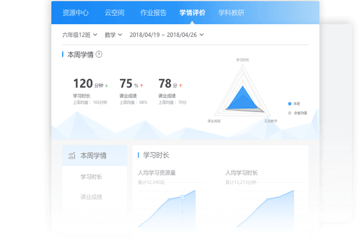Click the help icon beside 本周学情
Screen dimensions: 360x239
[x=99, y=54]
